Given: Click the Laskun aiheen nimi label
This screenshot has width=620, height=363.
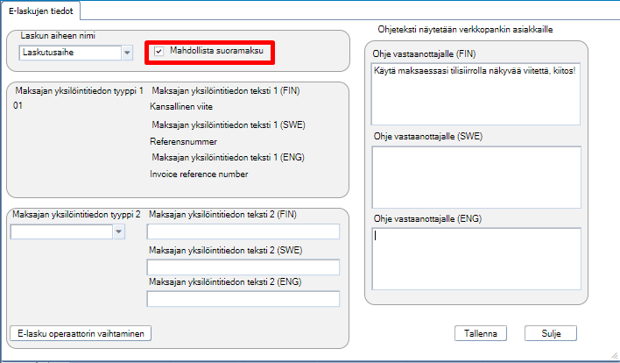Looking at the screenshot, I should pos(58,36).
